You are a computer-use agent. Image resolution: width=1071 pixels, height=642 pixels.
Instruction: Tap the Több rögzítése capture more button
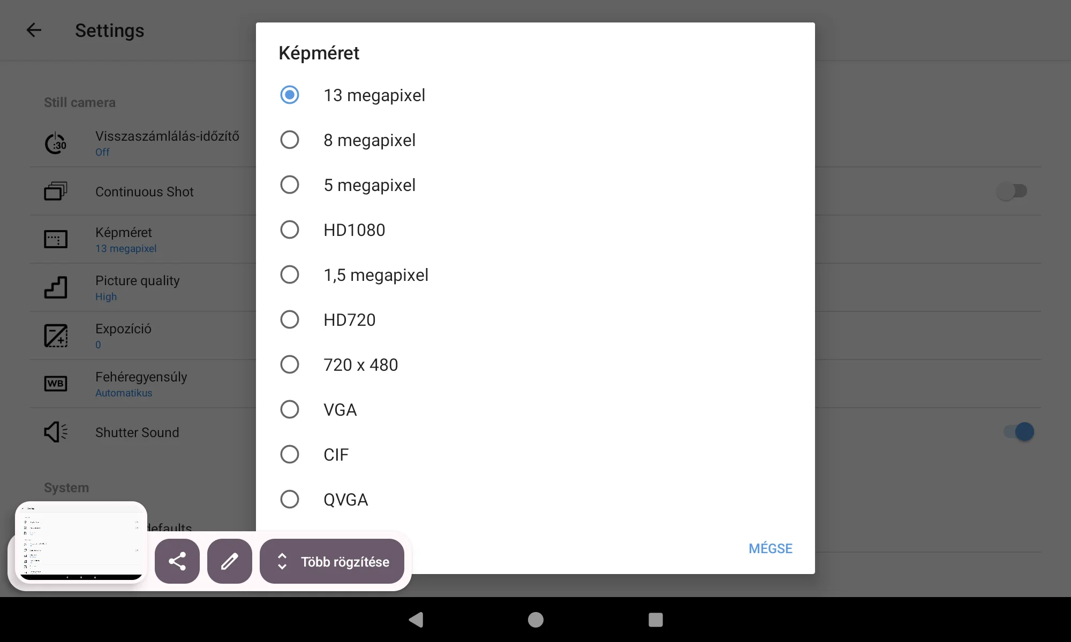click(332, 561)
